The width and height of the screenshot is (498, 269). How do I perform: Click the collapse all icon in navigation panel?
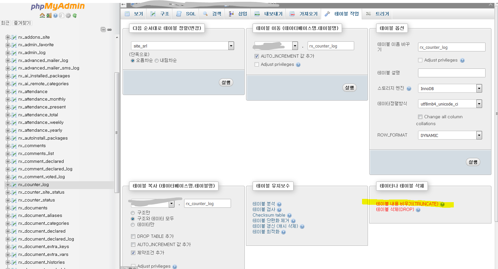103,29
